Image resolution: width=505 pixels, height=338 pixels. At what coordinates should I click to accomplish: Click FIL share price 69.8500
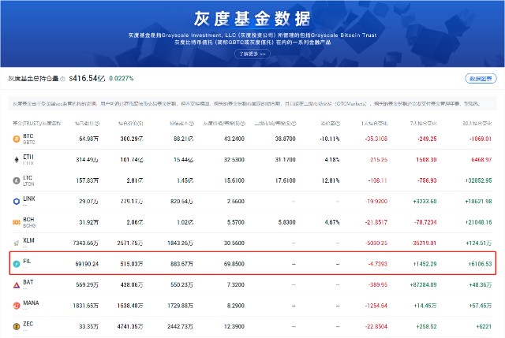click(234, 264)
